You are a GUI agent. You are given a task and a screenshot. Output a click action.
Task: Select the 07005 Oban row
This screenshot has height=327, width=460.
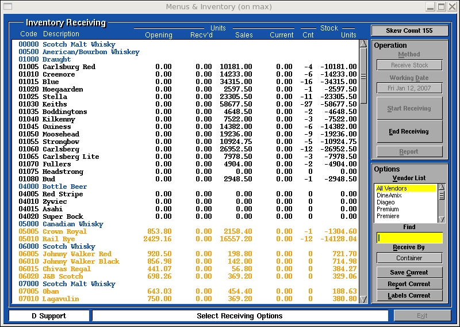pos(185,292)
